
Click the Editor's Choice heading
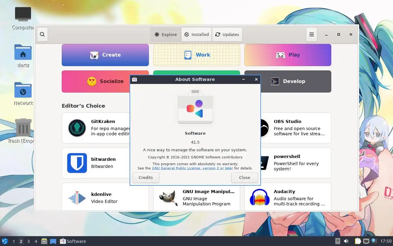coord(84,106)
